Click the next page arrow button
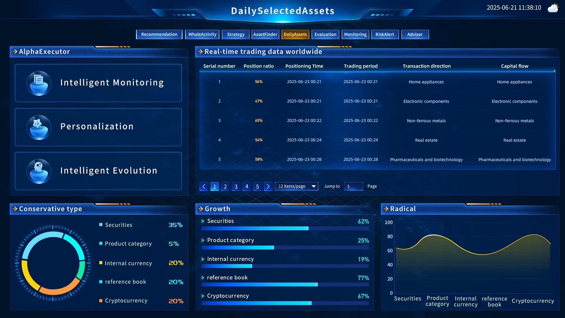 pyautogui.click(x=268, y=186)
